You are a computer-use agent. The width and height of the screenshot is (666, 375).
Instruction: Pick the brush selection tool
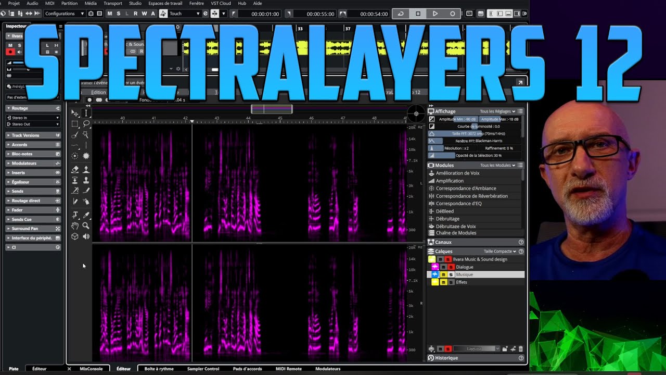[75, 135]
